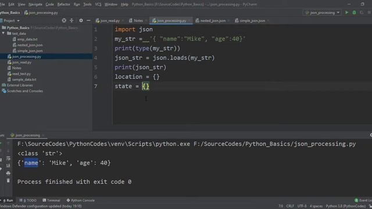Image resolution: width=372 pixels, height=209 pixels.
Task: Close the json_processing run tab
Action: pos(43,135)
